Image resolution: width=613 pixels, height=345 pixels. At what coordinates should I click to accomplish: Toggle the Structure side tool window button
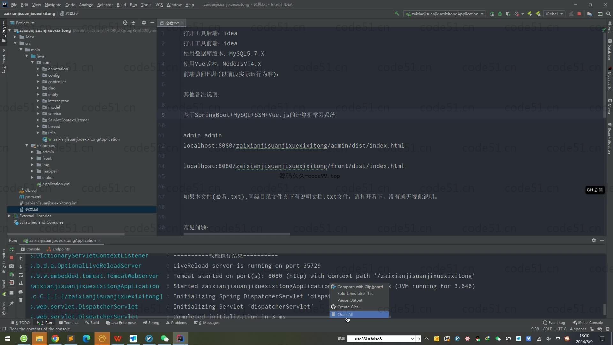[4, 61]
